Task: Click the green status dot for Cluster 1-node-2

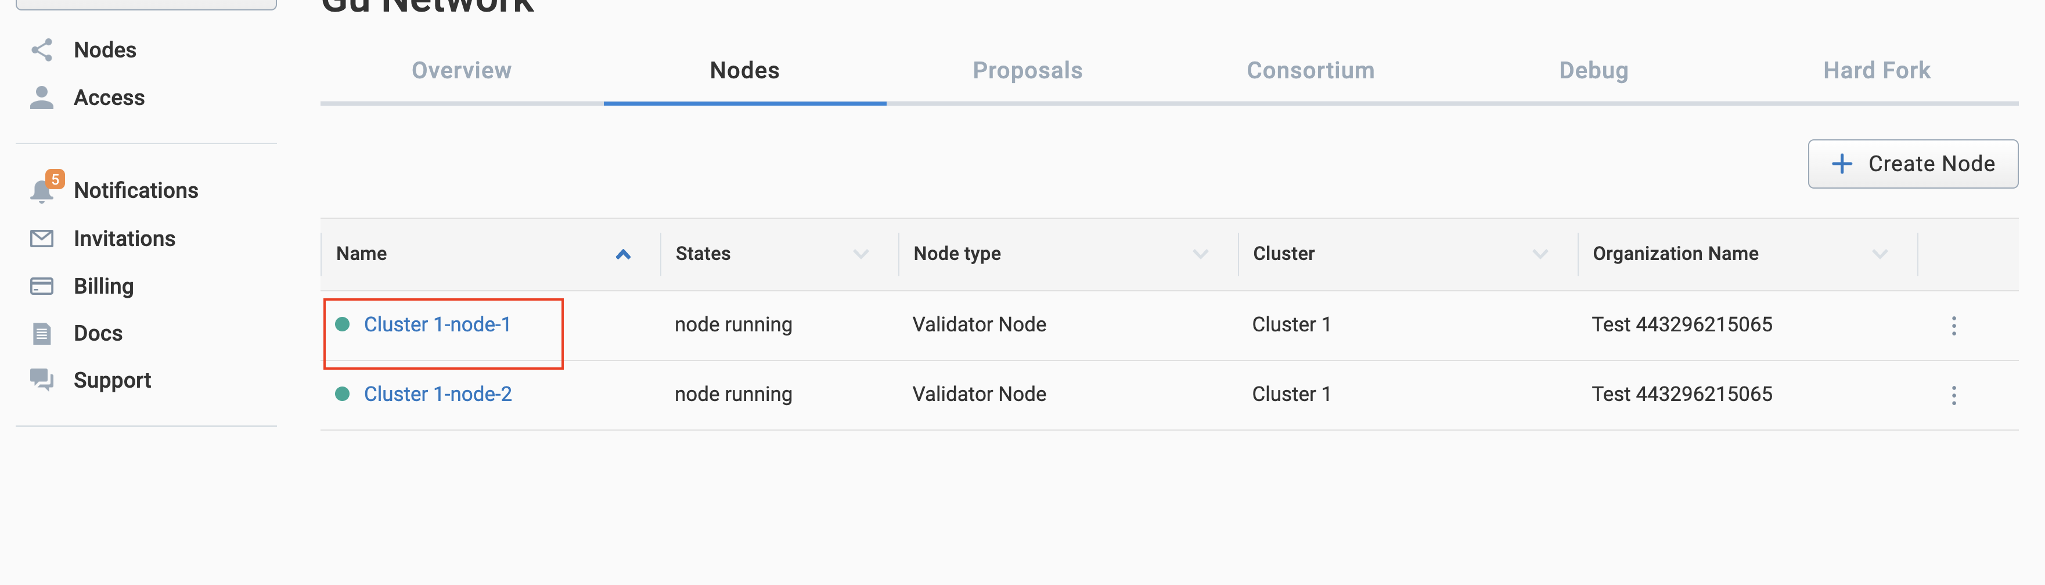Action: [342, 392]
